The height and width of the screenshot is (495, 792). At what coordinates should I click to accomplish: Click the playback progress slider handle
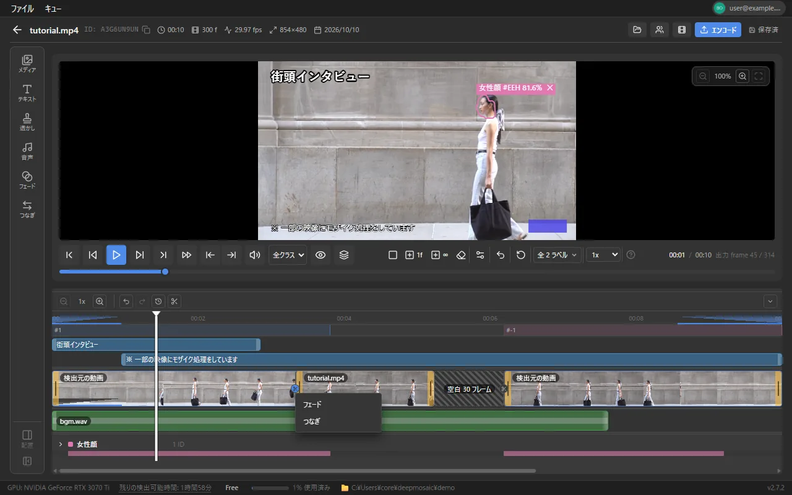[165, 272]
